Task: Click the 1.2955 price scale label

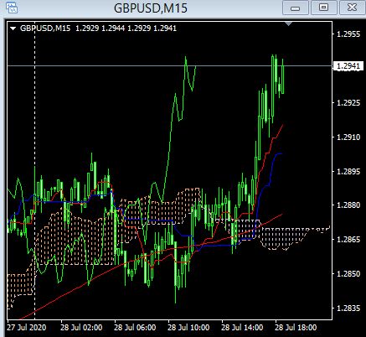Action: click(348, 34)
